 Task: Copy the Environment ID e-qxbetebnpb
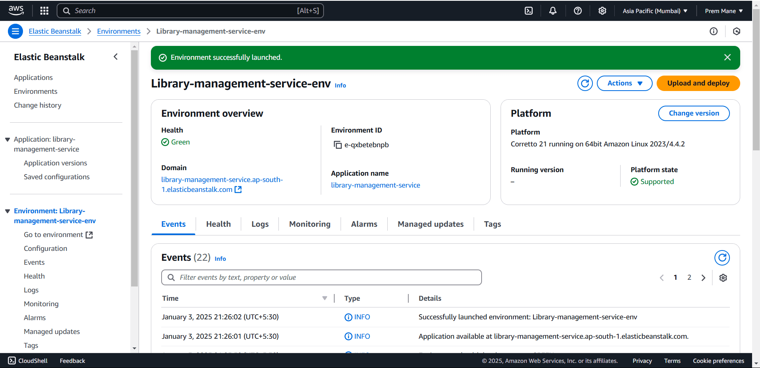[x=337, y=145]
